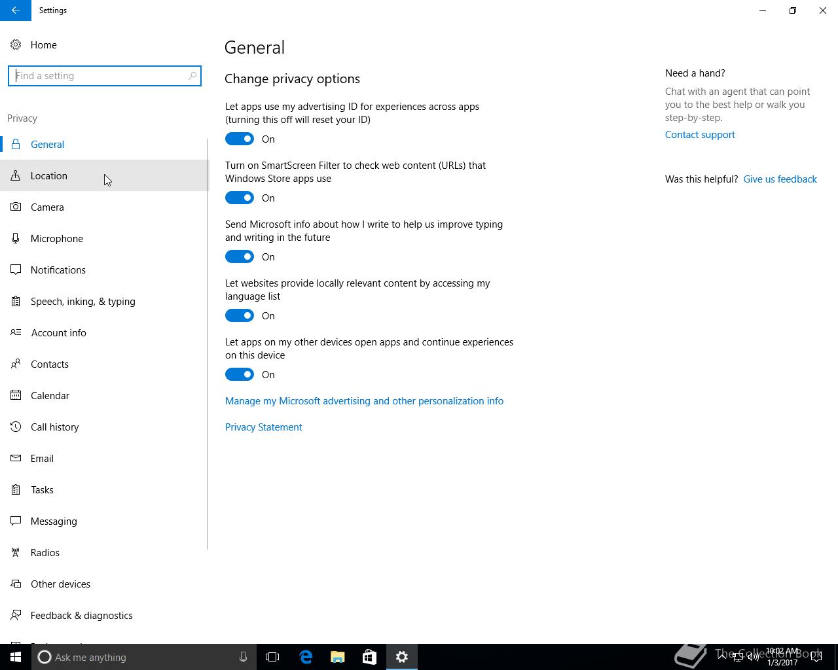The height and width of the screenshot is (670, 838).
Task: Click network status tray icon
Action: pos(738,657)
